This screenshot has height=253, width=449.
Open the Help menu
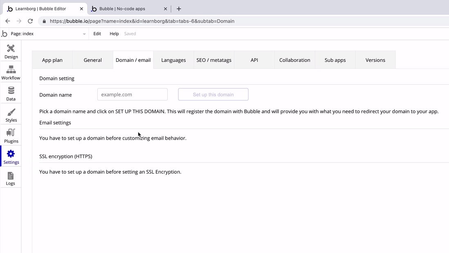pos(114,34)
